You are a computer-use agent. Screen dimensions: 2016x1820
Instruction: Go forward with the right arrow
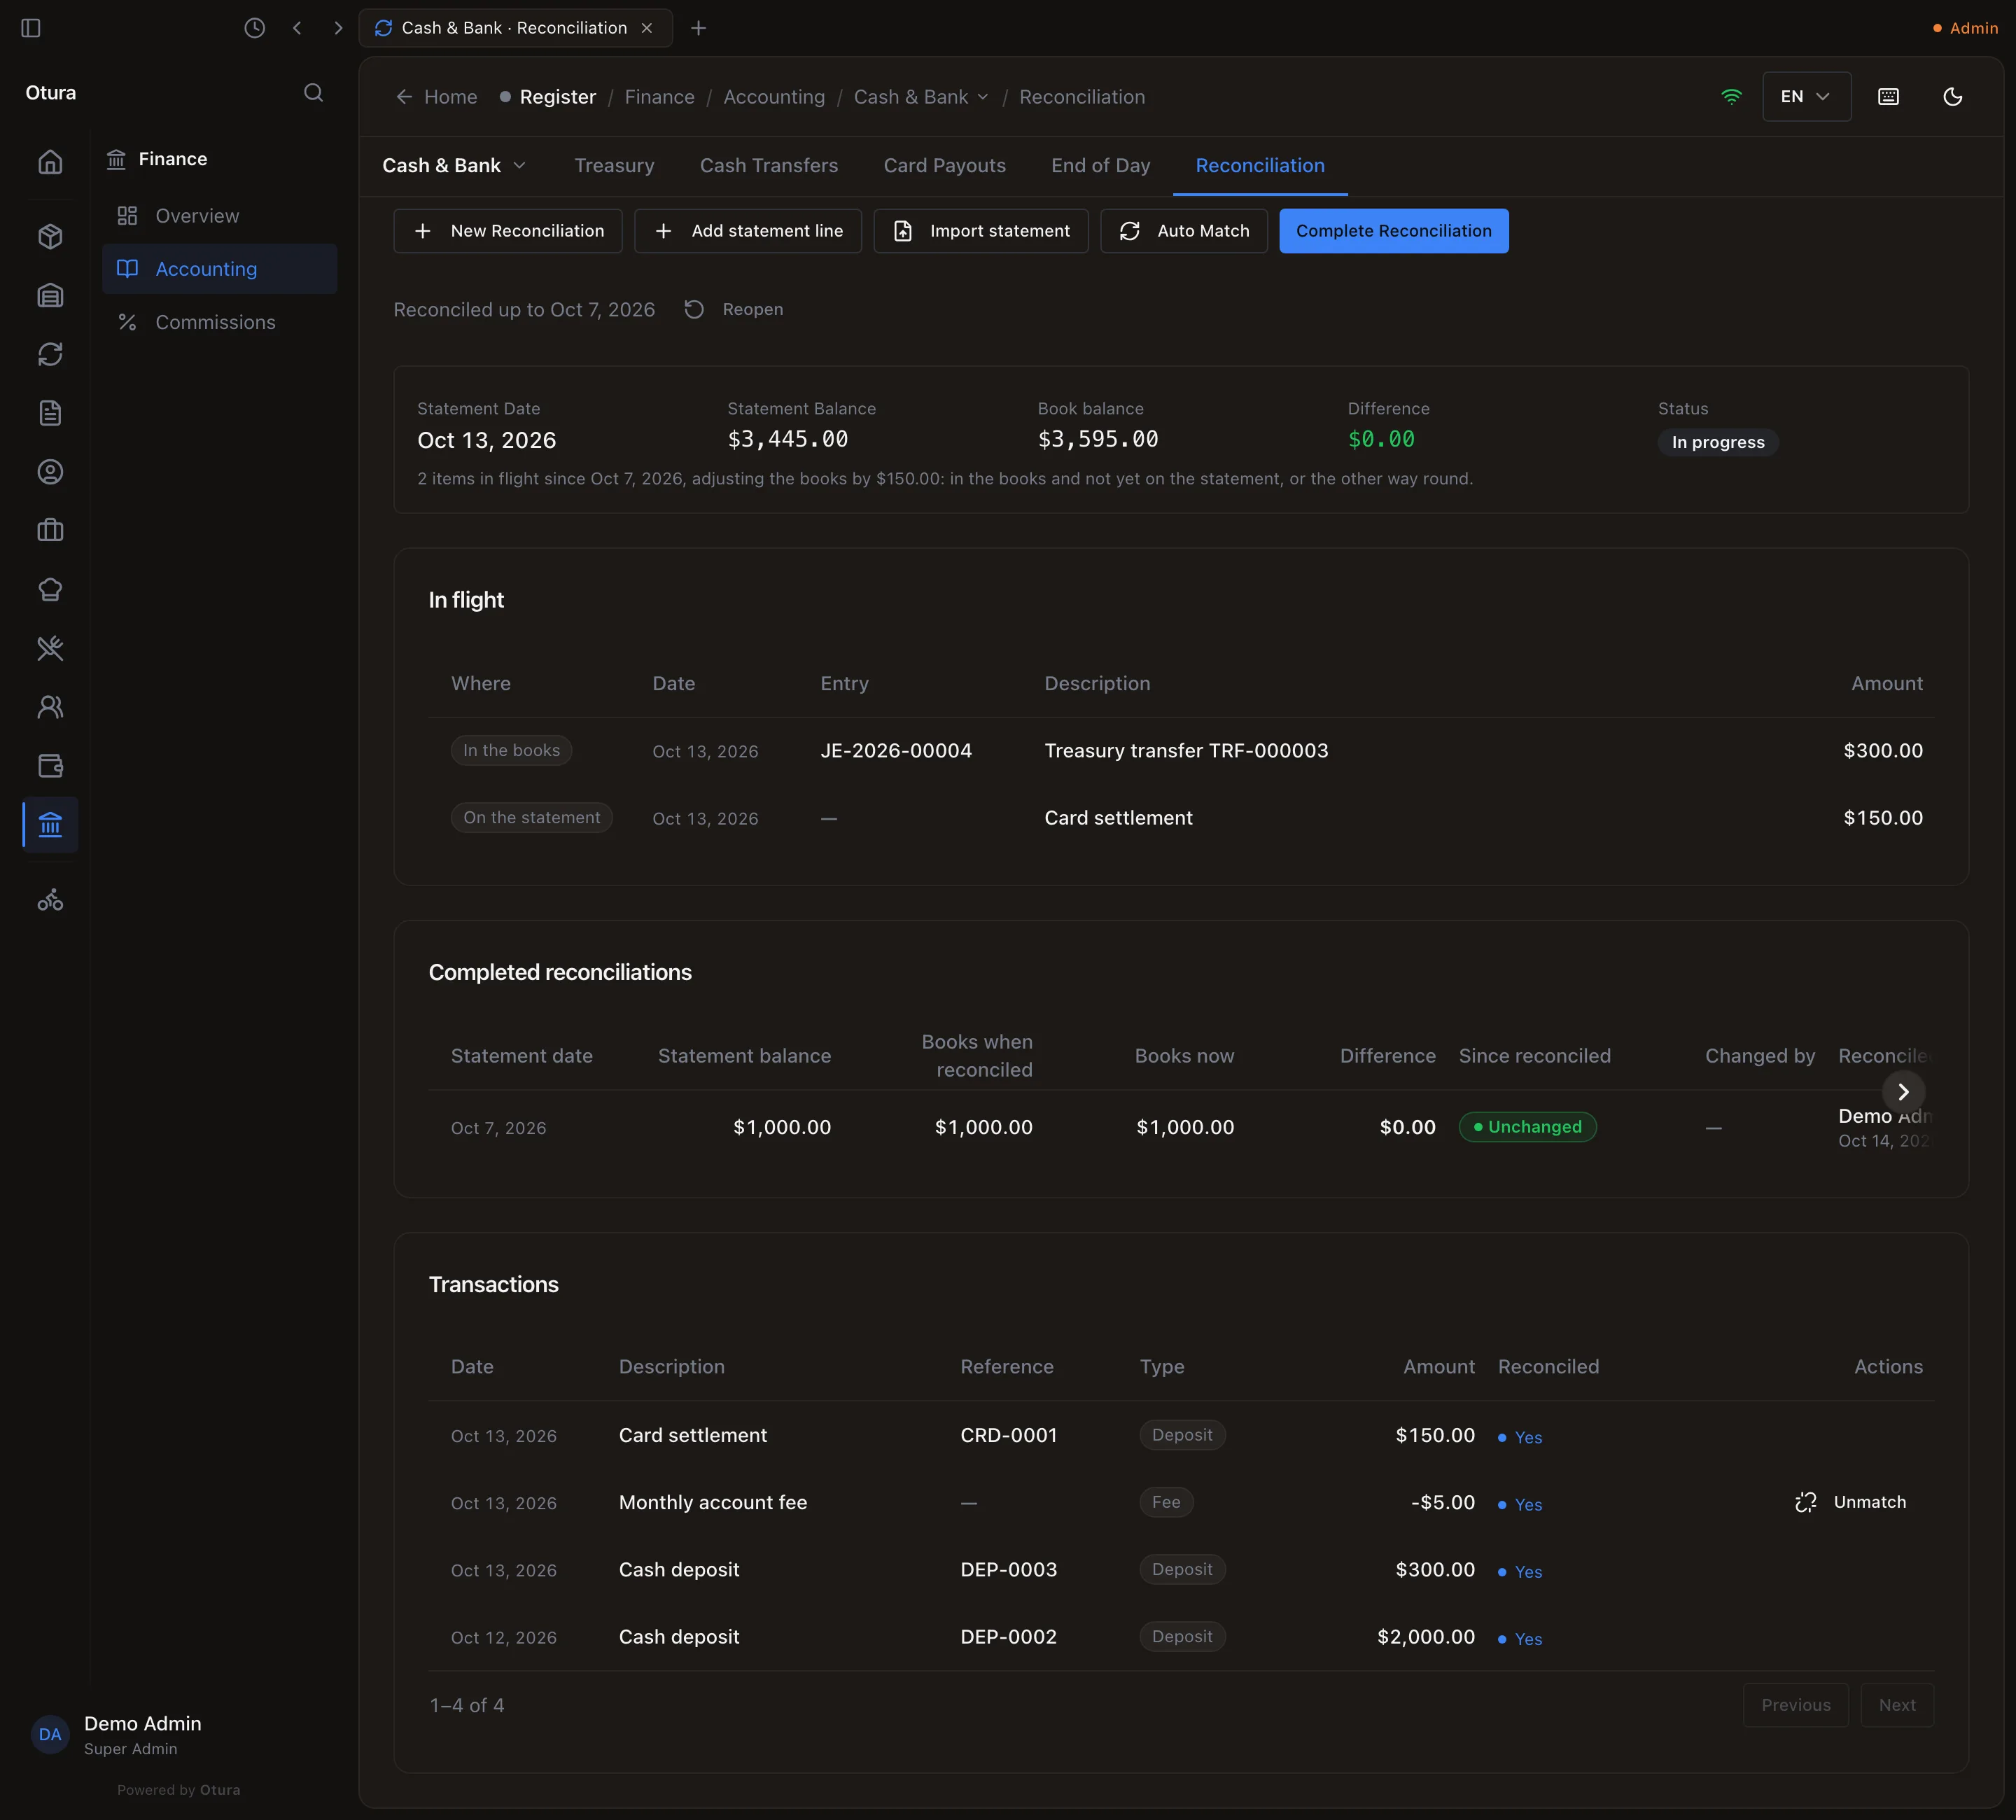(338, 28)
